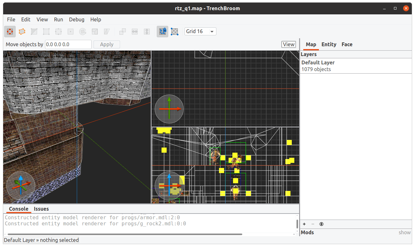415x247 pixels.
Task: Switch to the Issues tab
Action: (41, 209)
